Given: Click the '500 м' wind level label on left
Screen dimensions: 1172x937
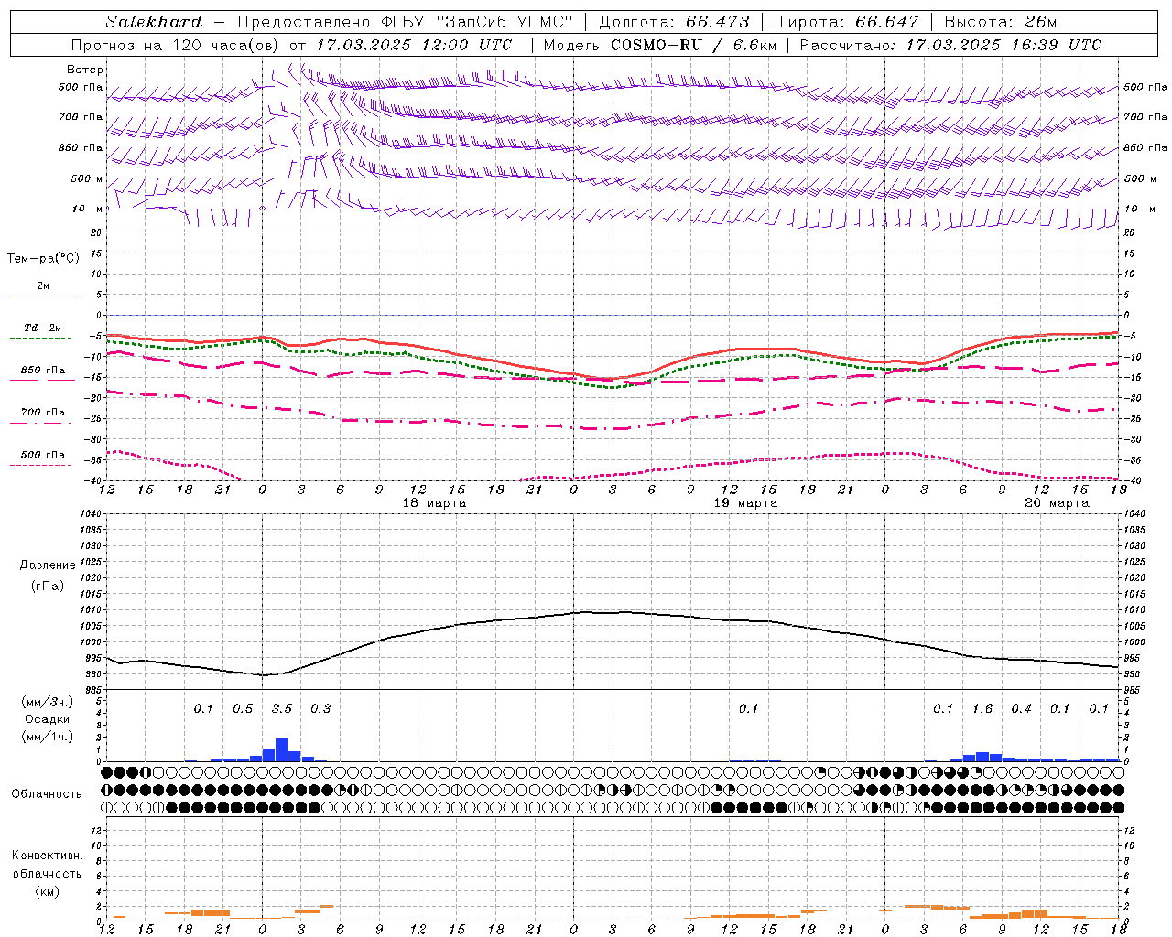Looking at the screenshot, I should (87, 179).
